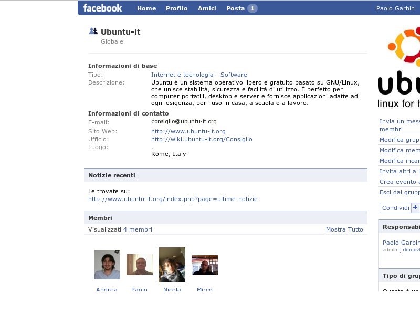The image size is (420, 315).
Task: Click the Modifica membri sidebar link
Action: pyautogui.click(x=400, y=150)
